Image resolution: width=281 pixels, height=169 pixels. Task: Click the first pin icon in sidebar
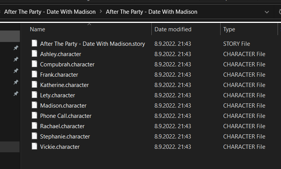16,48
